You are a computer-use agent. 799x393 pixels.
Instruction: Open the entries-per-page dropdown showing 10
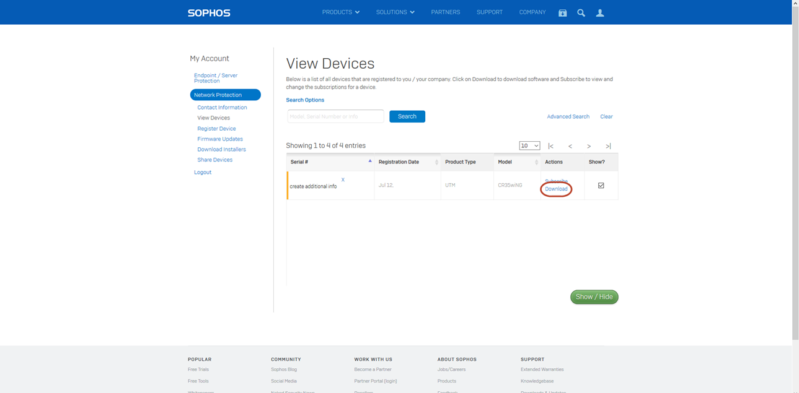(529, 145)
